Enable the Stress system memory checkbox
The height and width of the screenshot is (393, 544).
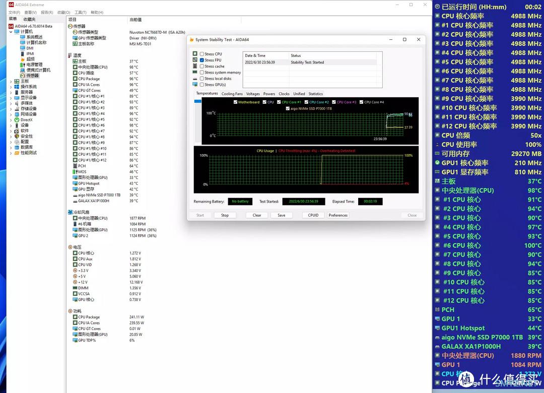(x=202, y=73)
